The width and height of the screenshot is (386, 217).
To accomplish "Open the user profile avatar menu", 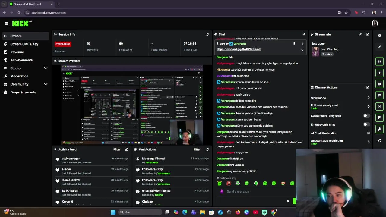I will point(375,24).
